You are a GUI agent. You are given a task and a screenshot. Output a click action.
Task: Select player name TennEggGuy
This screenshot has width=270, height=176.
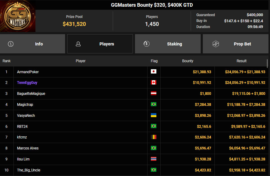(x=27, y=83)
